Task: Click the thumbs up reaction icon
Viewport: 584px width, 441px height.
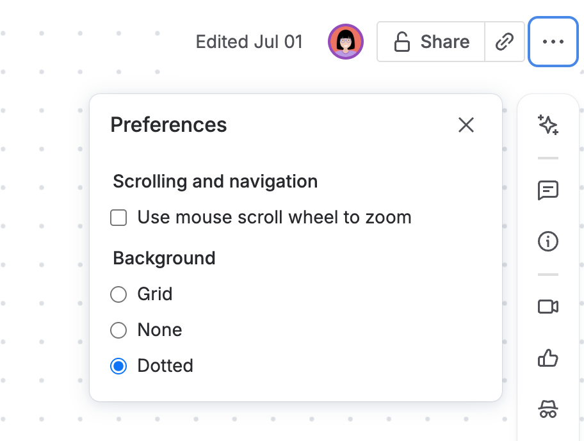Action: 548,358
